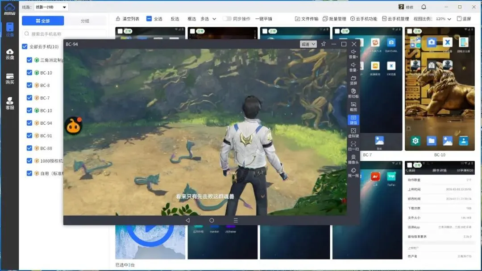Viewport: 482px width, 271px height.
Task: Toggle the 竖屏 portrait checkbox in the toolbar
Action: coord(459,19)
